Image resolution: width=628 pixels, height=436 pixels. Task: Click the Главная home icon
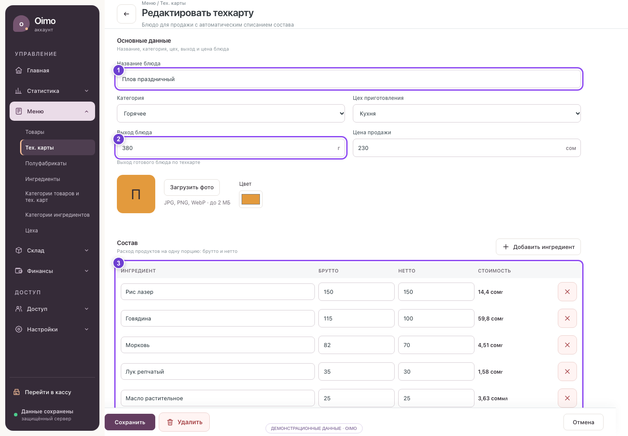click(19, 70)
